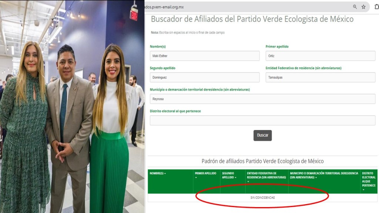379x213 pixels.
Task: Sort by ENTIDAD FEDERATIVA DE RESIDENCIA header
Action: [266, 177]
